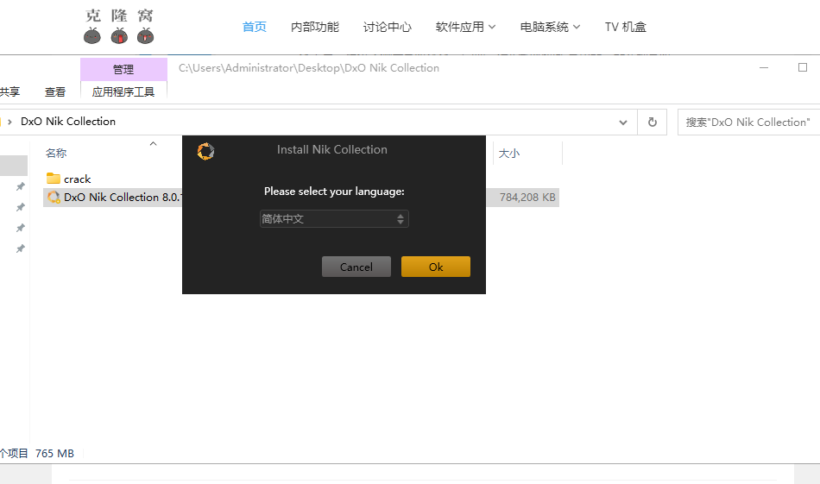Maximize the File Explorer window

[803, 67]
